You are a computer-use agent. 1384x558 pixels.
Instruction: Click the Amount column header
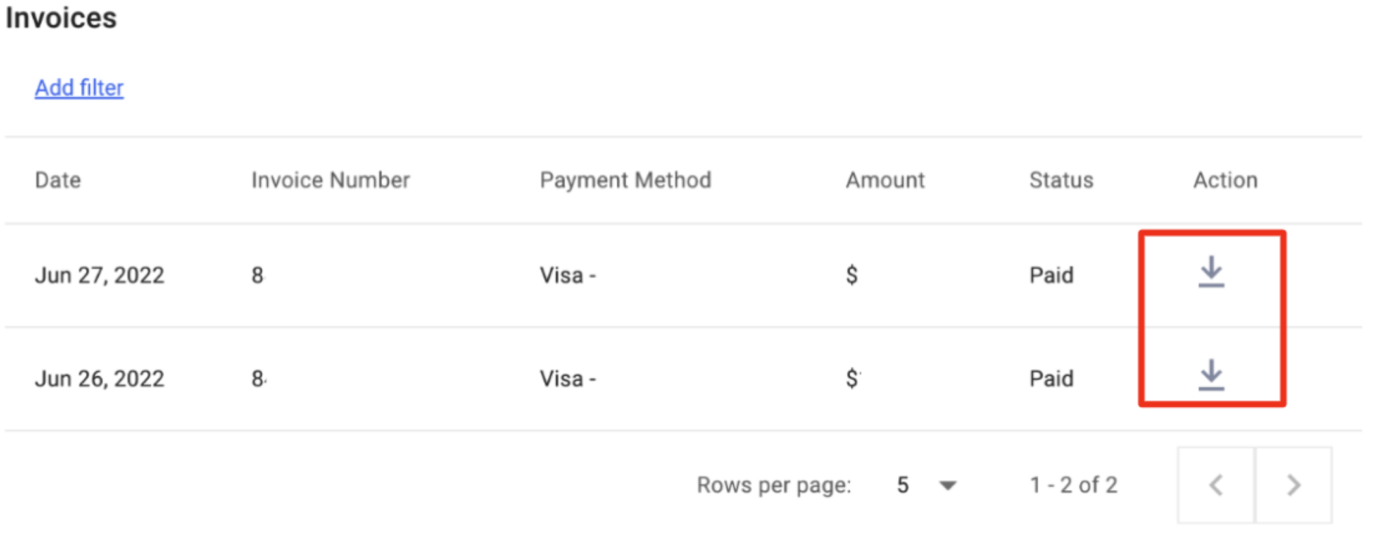885,180
